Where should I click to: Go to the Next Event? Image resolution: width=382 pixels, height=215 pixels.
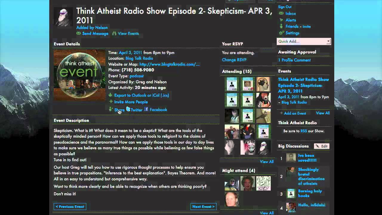[203, 206]
